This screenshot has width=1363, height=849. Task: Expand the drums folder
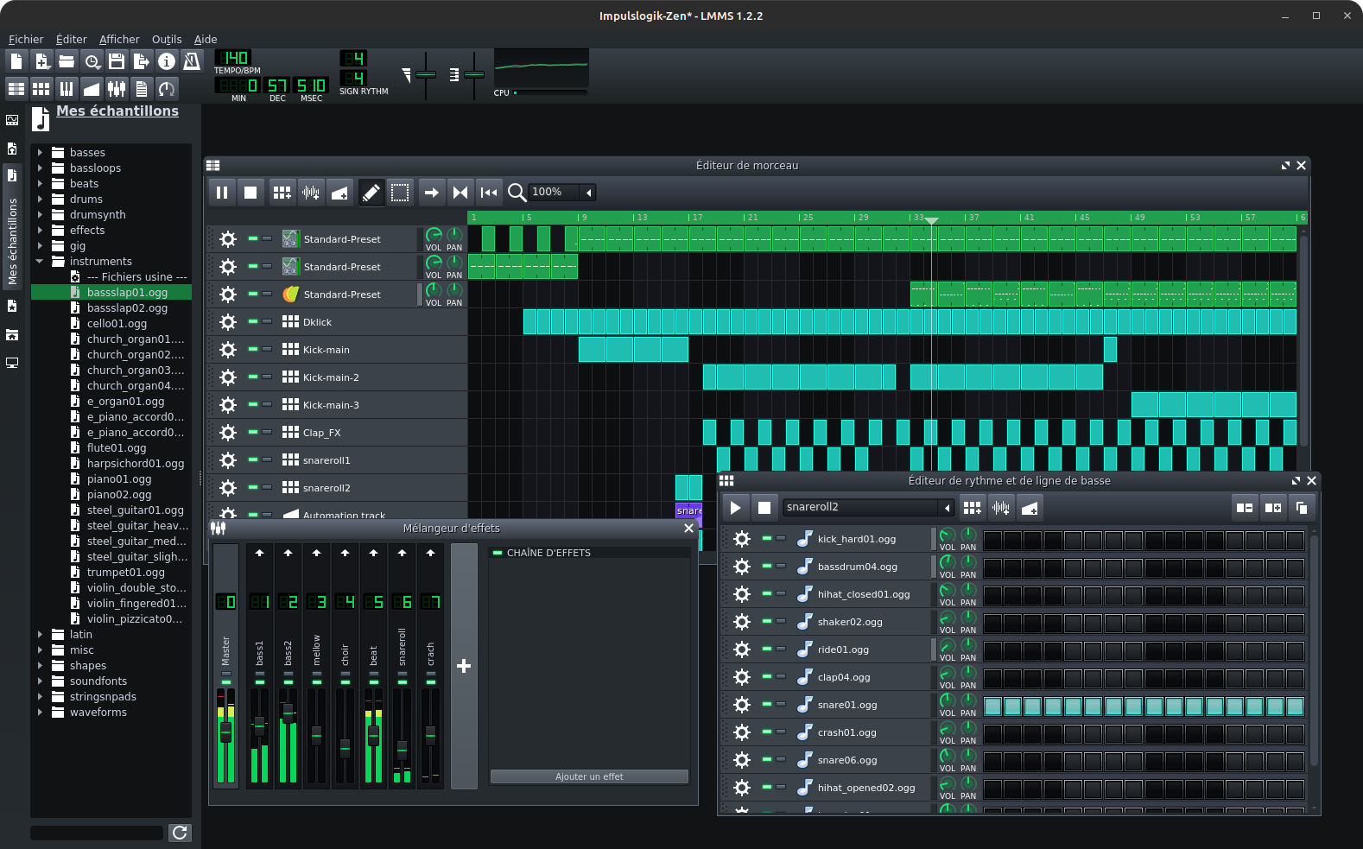tap(40, 200)
